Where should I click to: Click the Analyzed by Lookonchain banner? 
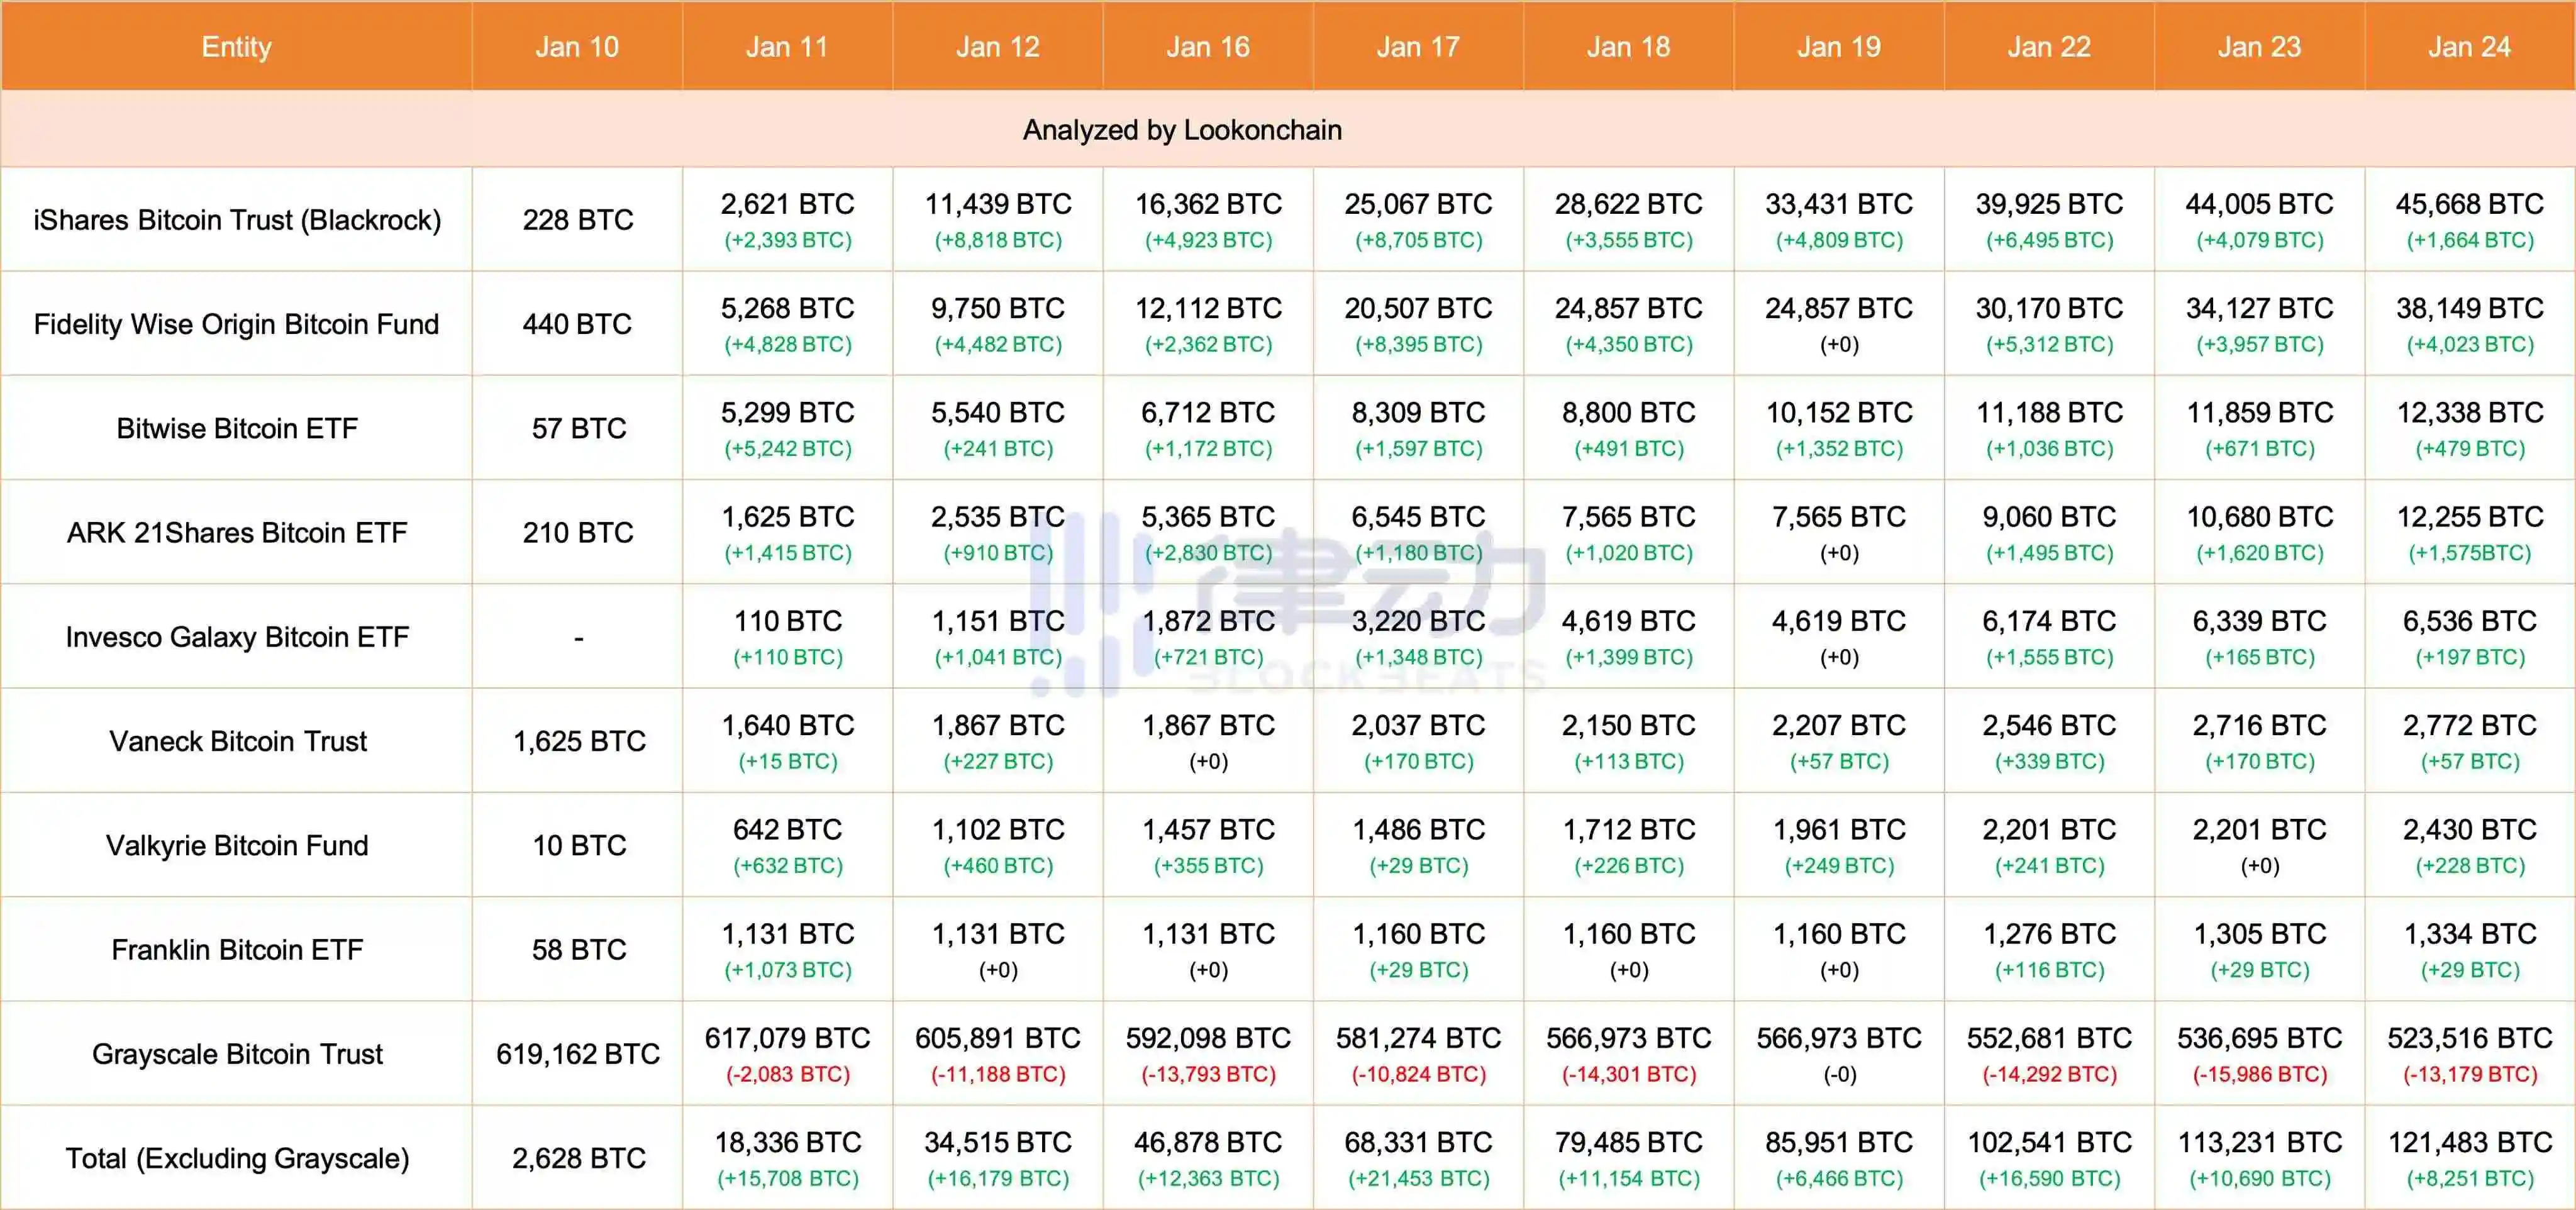click(1182, 130)
